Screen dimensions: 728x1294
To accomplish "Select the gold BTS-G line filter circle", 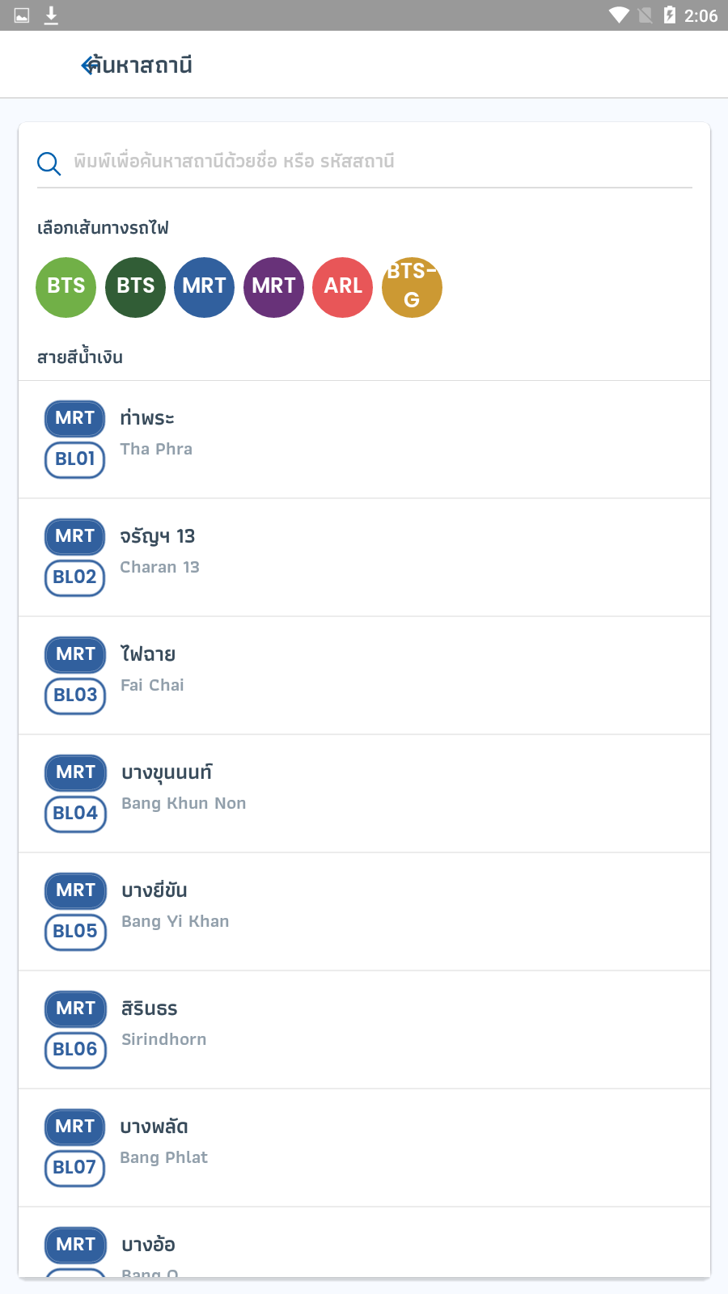I will pyautogui.click(x=412, y=287).
